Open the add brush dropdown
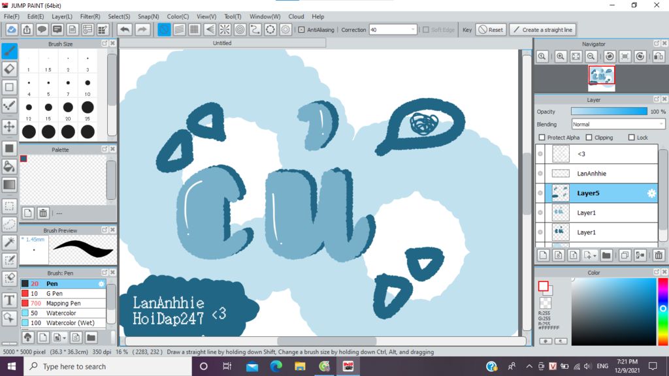 click(64, 338)
